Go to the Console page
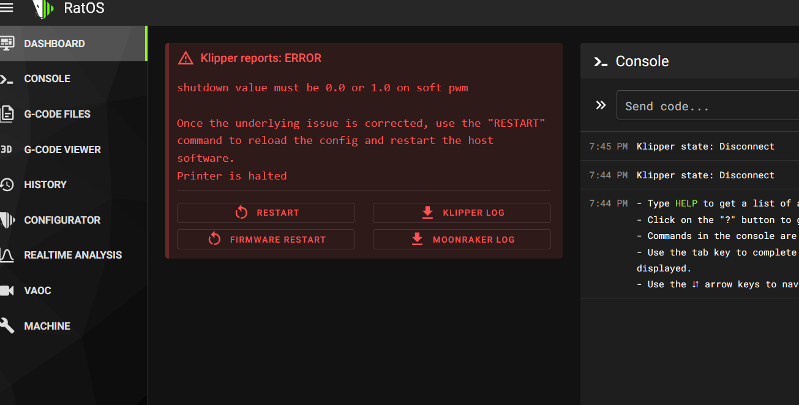This screenshot has width=799, height=405. pos(73,79)
